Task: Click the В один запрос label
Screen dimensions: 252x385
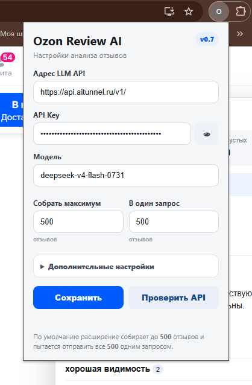Action: tap(154, 203)
